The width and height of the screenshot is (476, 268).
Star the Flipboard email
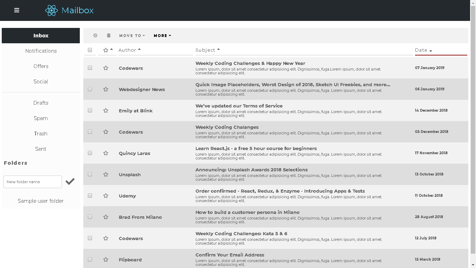coord(106,260)
